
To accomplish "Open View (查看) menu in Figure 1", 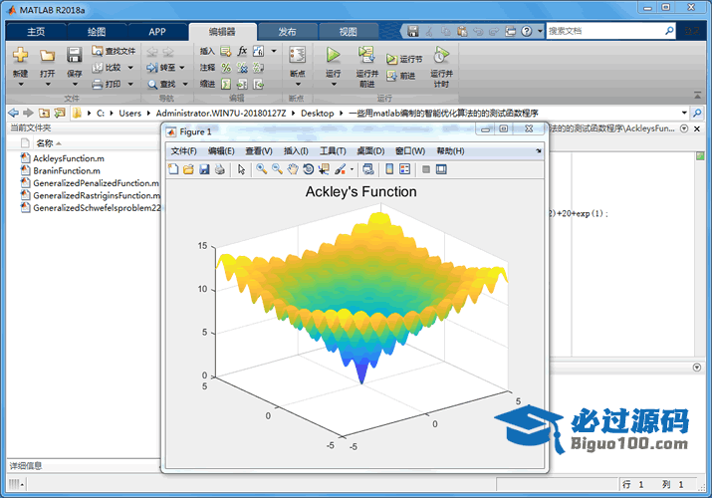I will [259, 151].
